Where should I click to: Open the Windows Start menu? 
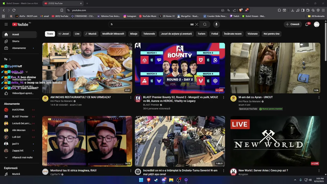point(141,180)
